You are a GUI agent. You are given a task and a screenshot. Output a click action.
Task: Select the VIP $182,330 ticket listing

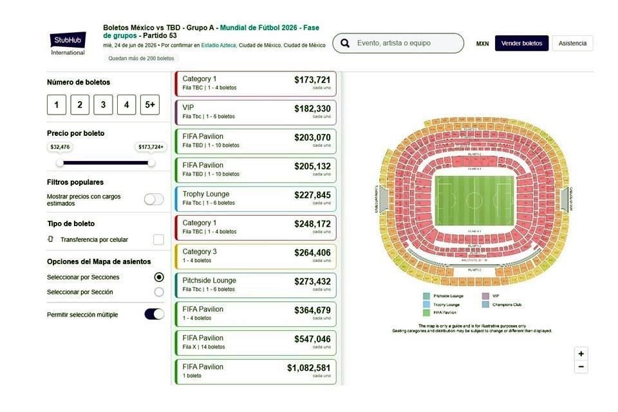pyautogui.click(x=255, y=112)
